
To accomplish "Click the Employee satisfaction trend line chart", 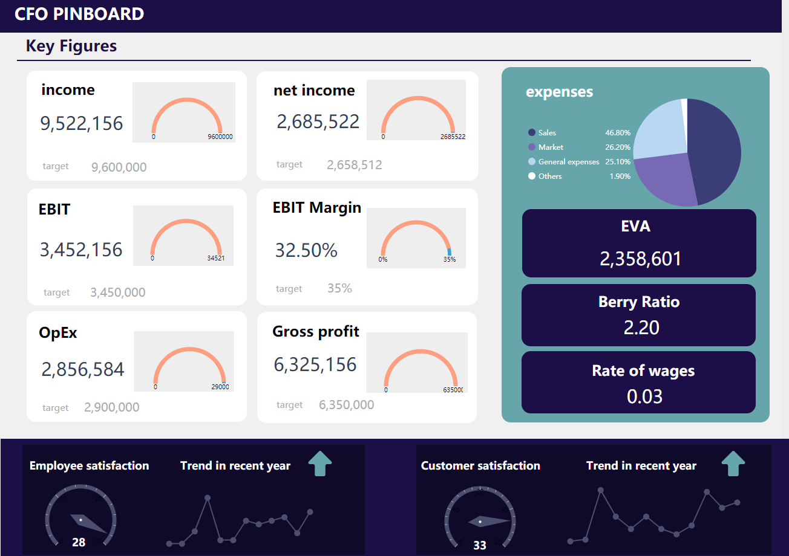I will coord(240,521).
